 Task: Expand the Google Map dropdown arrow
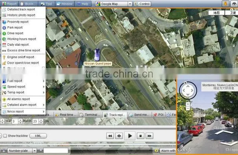pyautogui.click(x=130, y=4)
